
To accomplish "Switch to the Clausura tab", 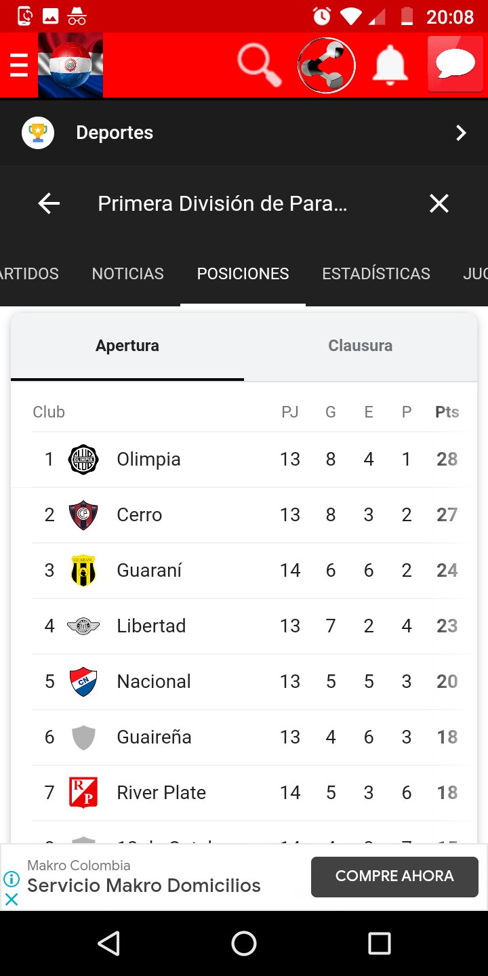I will click(360, 346).
